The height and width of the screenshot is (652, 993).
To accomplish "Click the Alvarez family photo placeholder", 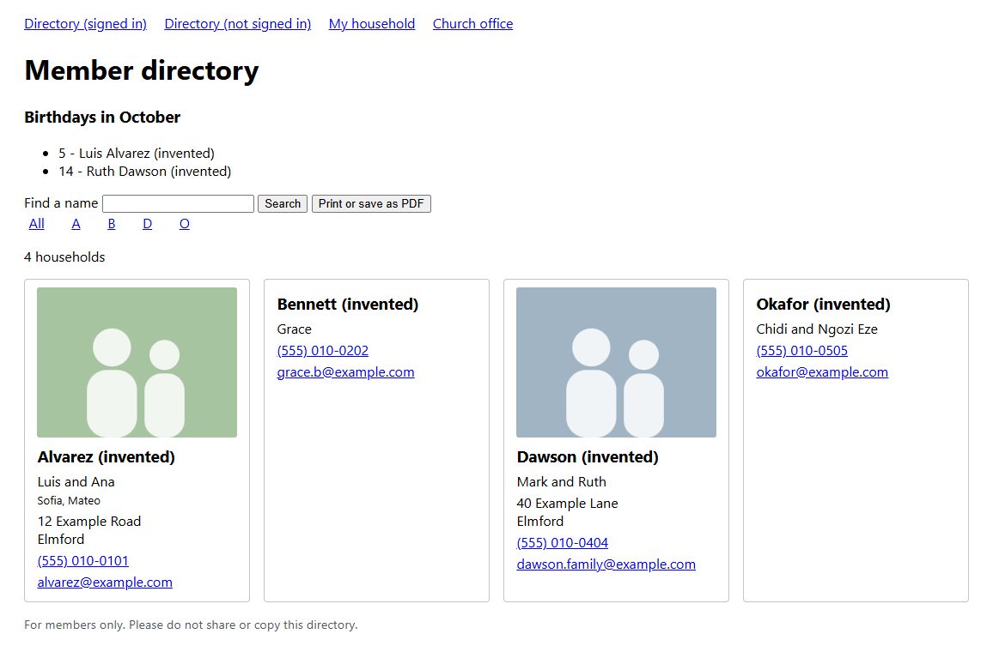I will pos(137,362).
